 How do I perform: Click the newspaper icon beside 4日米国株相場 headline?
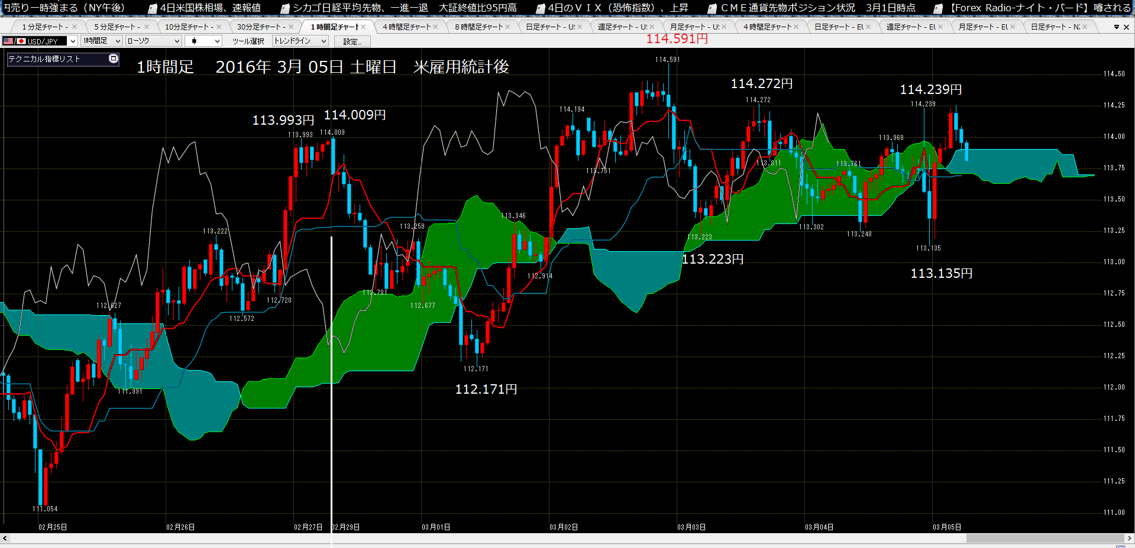pyautogui.click(x=153, y=8)
